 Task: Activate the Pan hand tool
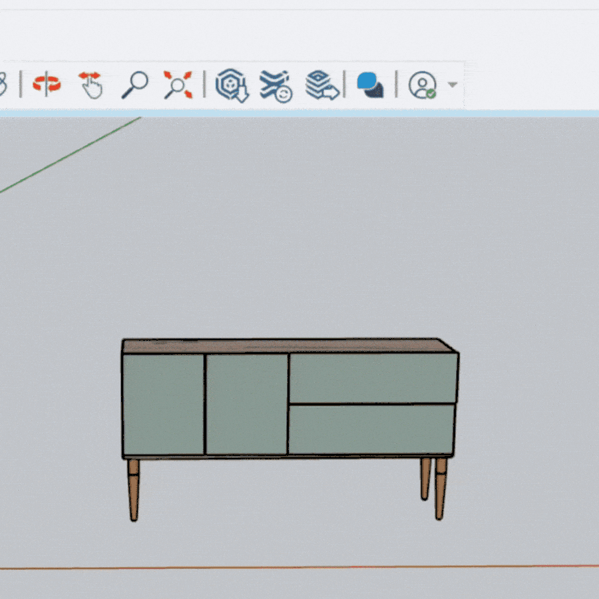click(91, 86)
